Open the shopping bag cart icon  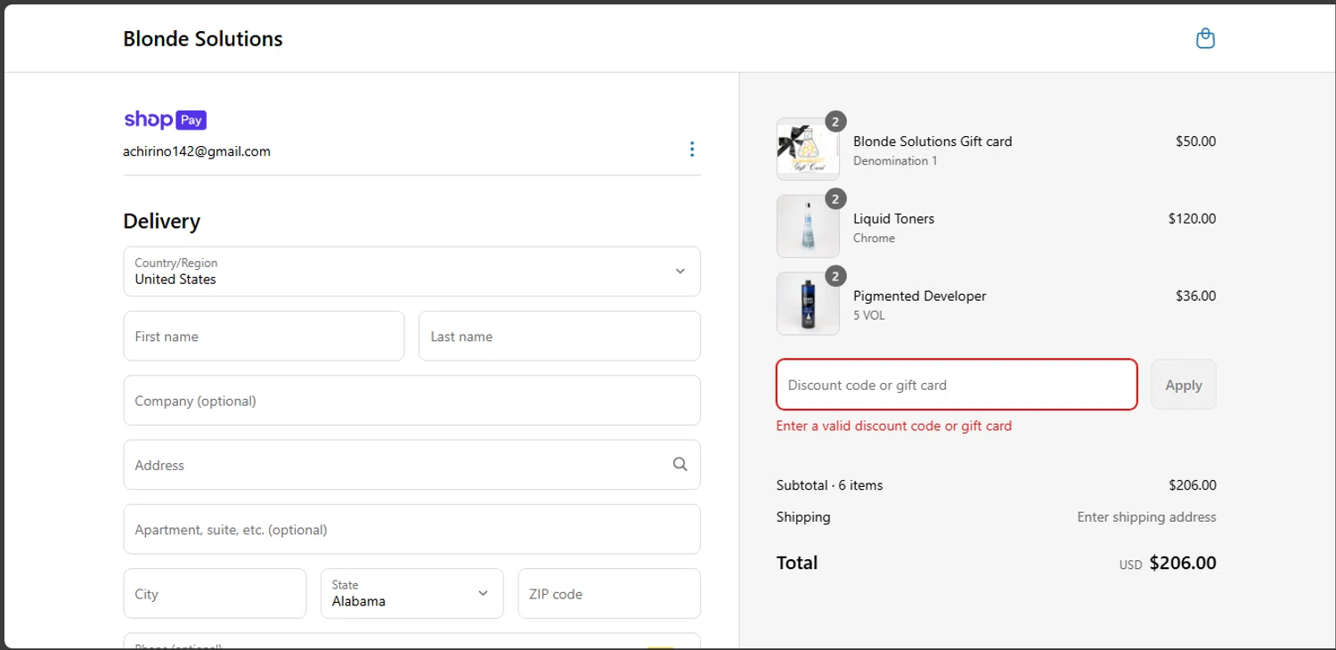coord(1205,38)
